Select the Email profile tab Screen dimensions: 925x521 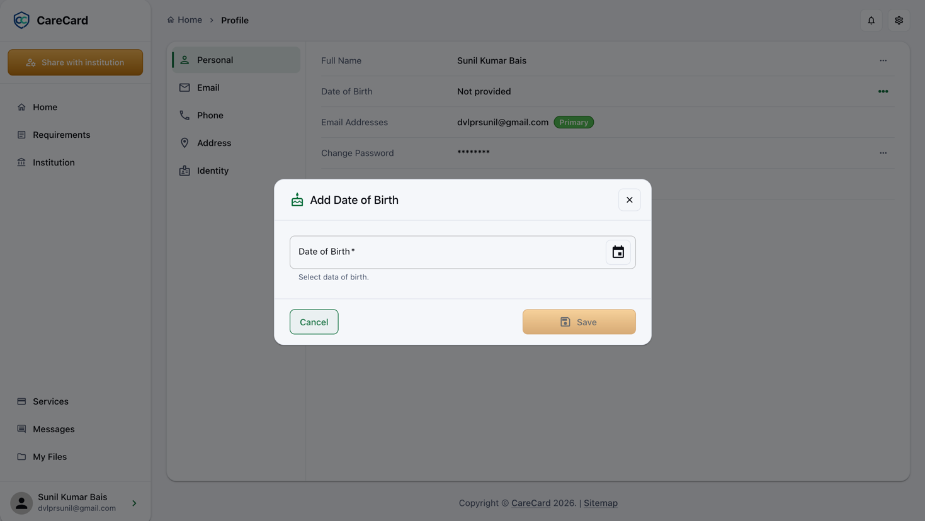236,87
